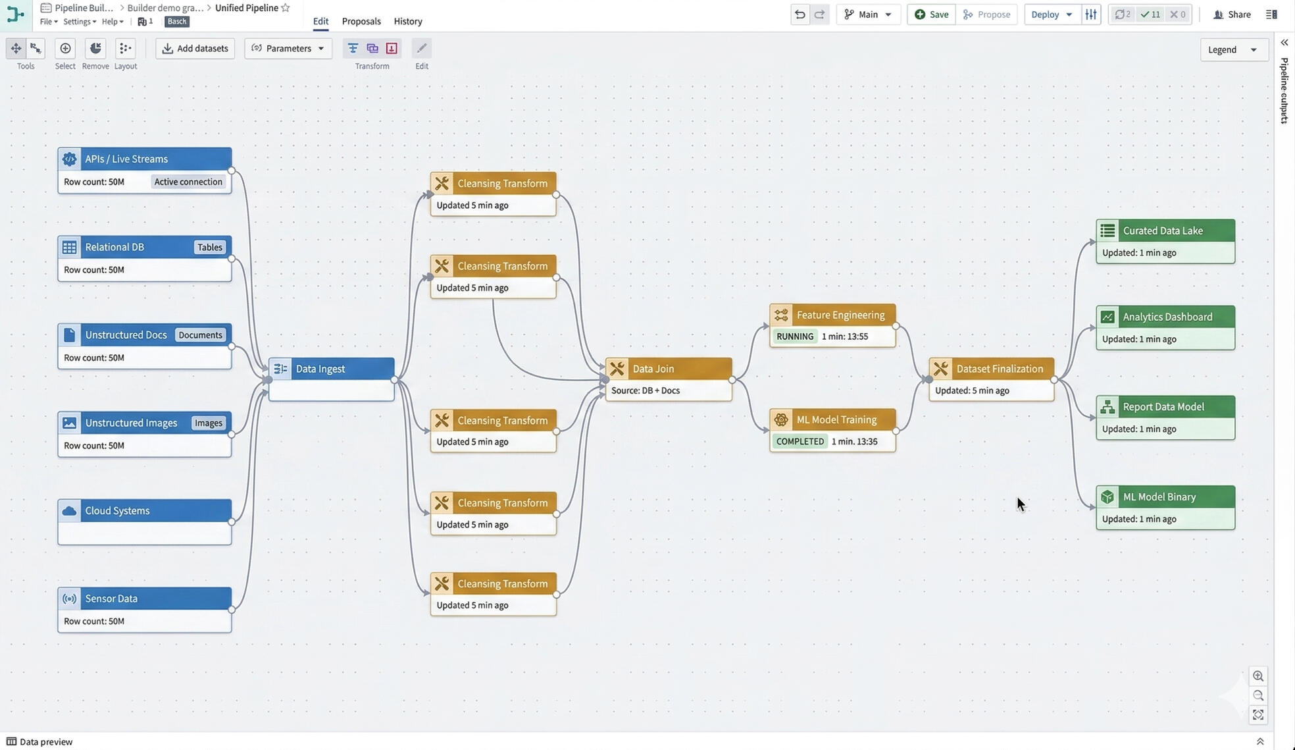This screenshot has width=1295, height=750.
Task: Switch to the Proposals tab
Action: tap(361, 20)
